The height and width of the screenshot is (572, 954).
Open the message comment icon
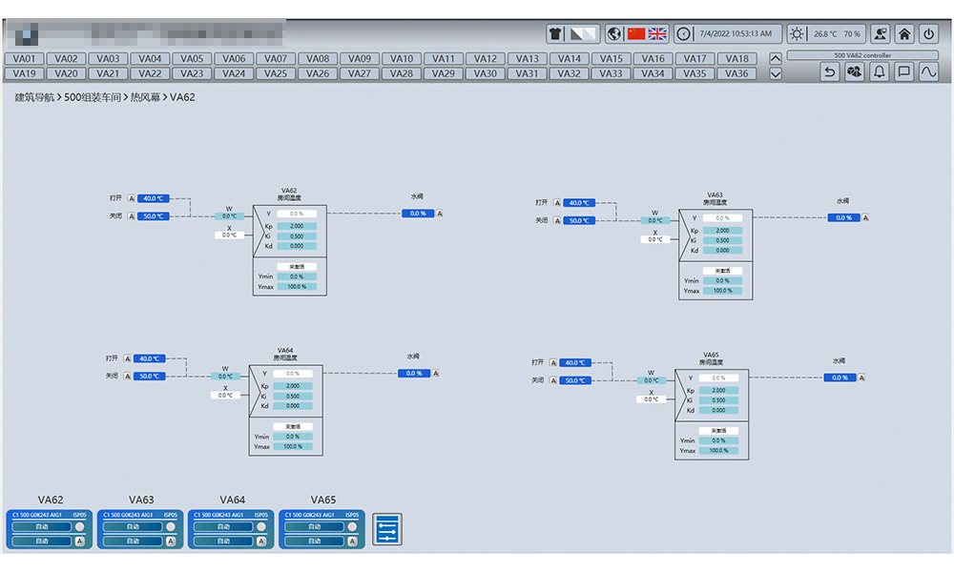point(904,71)
